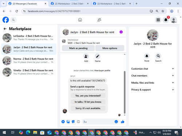Open the emoji picker smiley icon
Image resolution: width=182 pixels, height=136 pixels.
(x=116, y=122)
